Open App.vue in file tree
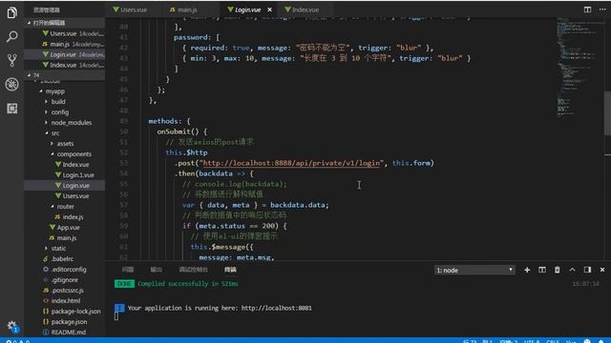 68,228
